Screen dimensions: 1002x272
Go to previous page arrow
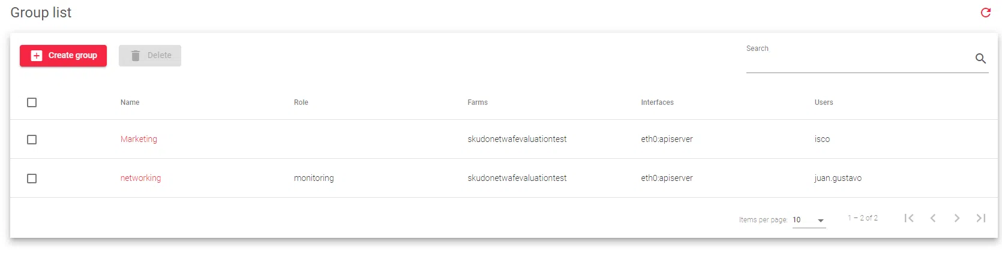[x=933, y=218]
